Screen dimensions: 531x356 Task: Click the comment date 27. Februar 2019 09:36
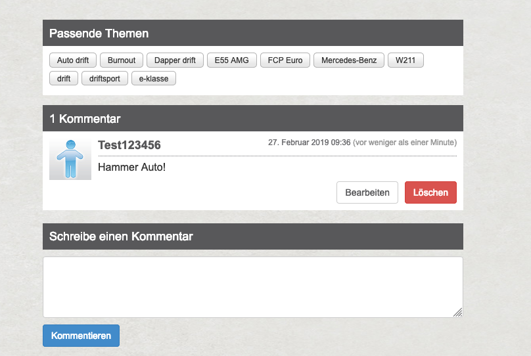point(309,143)
